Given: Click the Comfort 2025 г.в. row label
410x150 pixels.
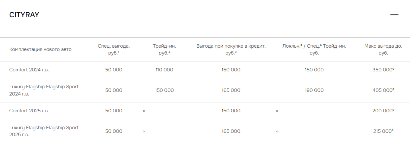Looking at the screenshot, I should pyautogui.click(x=29, y=111).
